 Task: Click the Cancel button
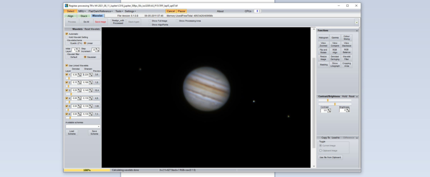point(170,11)
